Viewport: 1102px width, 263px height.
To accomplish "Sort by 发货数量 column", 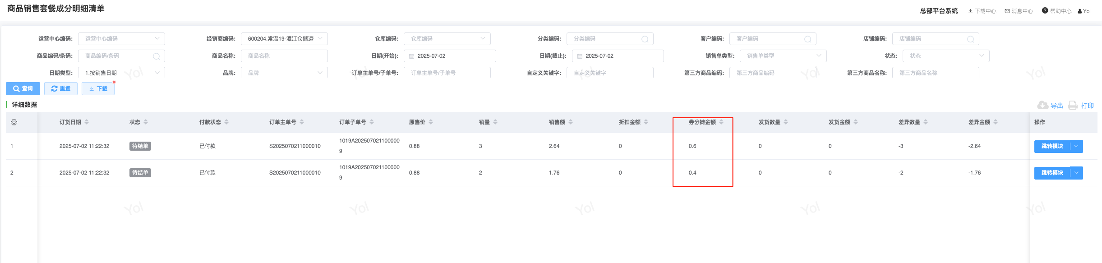I will (x=786, y=122).
